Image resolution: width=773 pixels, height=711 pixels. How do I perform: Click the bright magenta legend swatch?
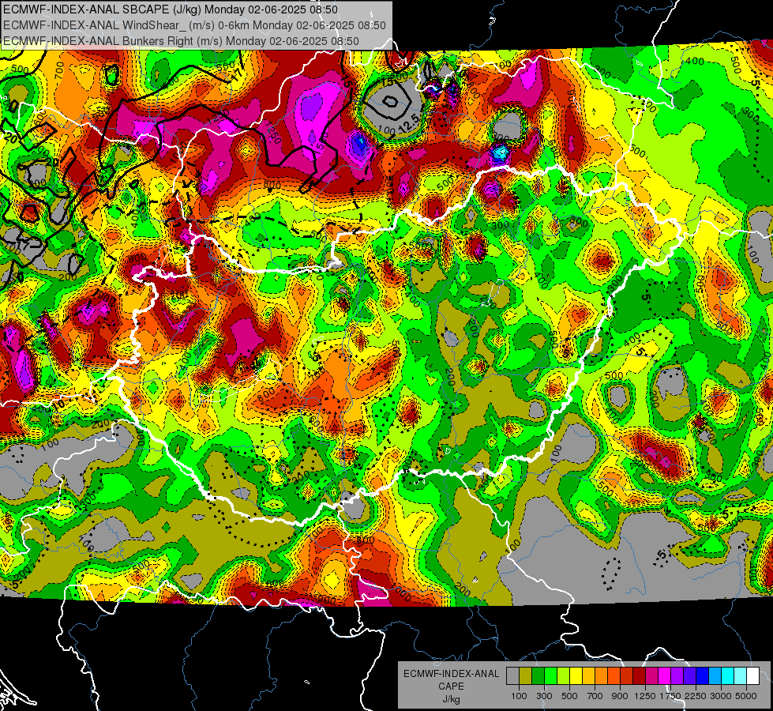tap(665, 676)
